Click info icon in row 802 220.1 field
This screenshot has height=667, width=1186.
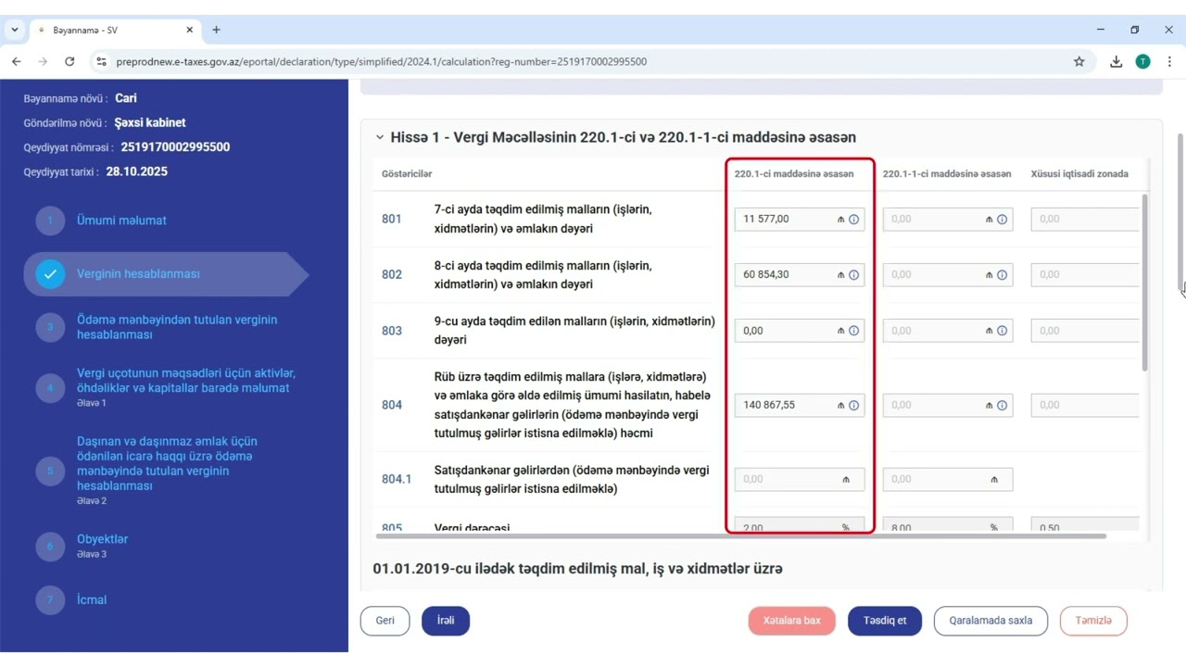point(854,275)
